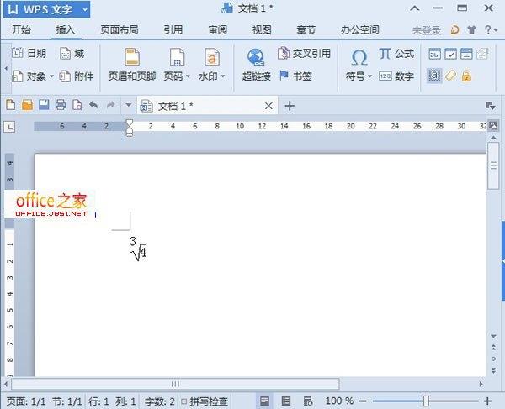
Task: Collapse the ribbon with the up chevron
Action: [x=414, y=8]
